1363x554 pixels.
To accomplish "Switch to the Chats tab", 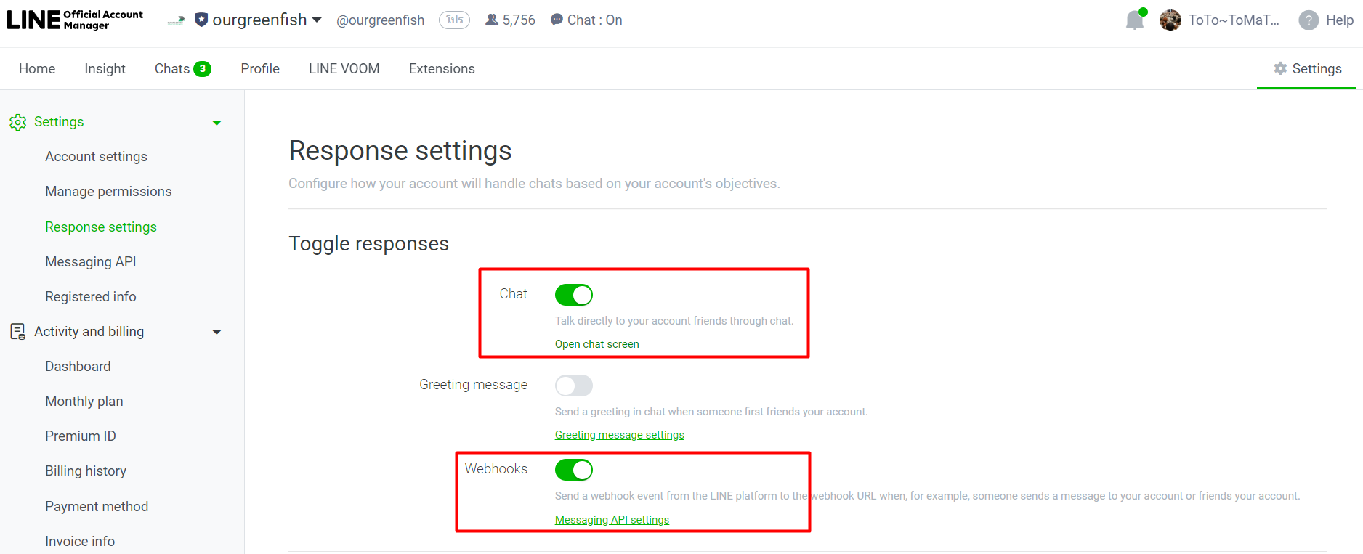I will pos(173,68).
